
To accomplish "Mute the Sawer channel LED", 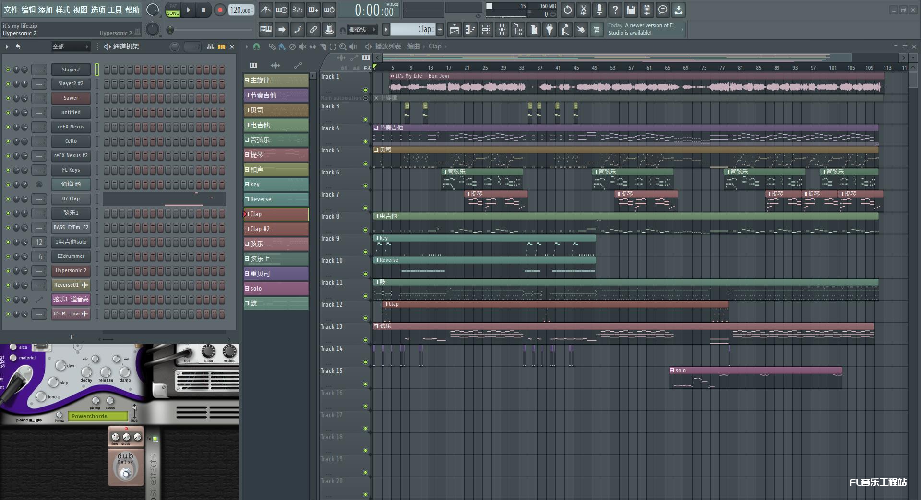I will pos(8,98).
